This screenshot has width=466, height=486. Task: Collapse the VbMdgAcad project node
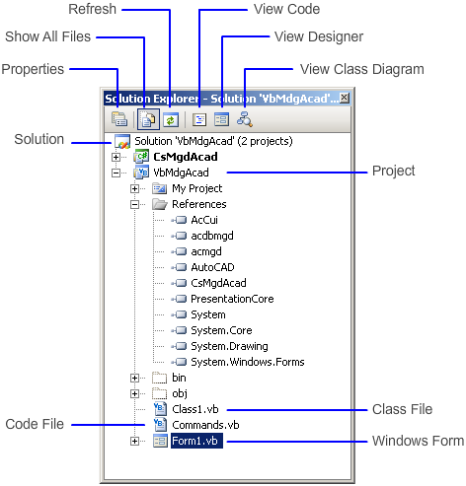[x=116, y=173]
